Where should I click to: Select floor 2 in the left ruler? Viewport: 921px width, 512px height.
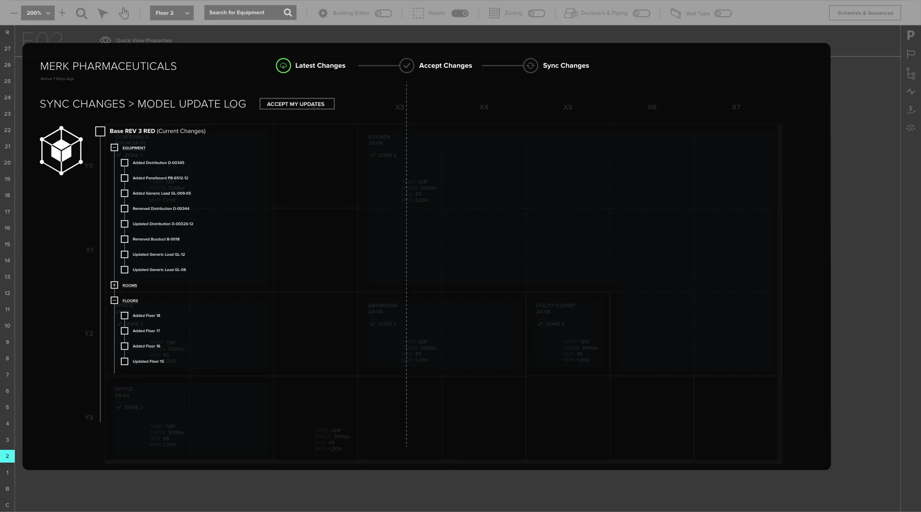click(7, 456)
